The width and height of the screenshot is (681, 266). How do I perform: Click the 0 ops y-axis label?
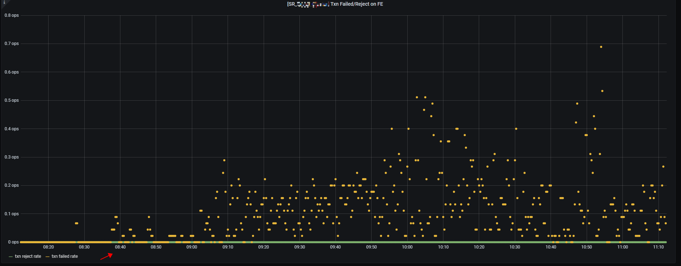click(x=14, y=242)
